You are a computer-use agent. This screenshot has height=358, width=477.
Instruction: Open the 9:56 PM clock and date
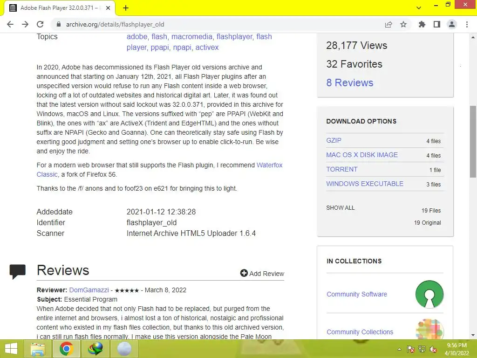(x=457, y=349)
